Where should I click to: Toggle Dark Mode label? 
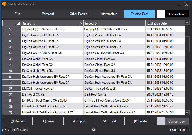pos(180,130)
